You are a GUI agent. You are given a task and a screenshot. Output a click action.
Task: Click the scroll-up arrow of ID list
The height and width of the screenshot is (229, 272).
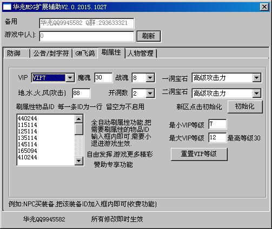(79, 119)
